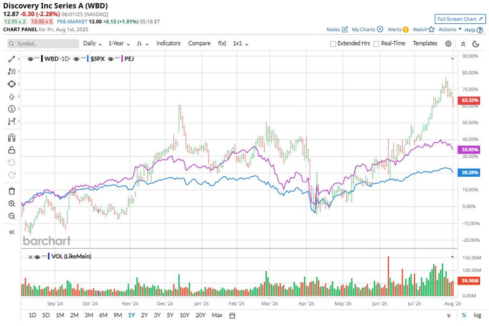The height and width of the screenshot is (326, 489).
Task: Open the Daily frequency dropdown
Action: pyautogui.click(x=92, y=44)
